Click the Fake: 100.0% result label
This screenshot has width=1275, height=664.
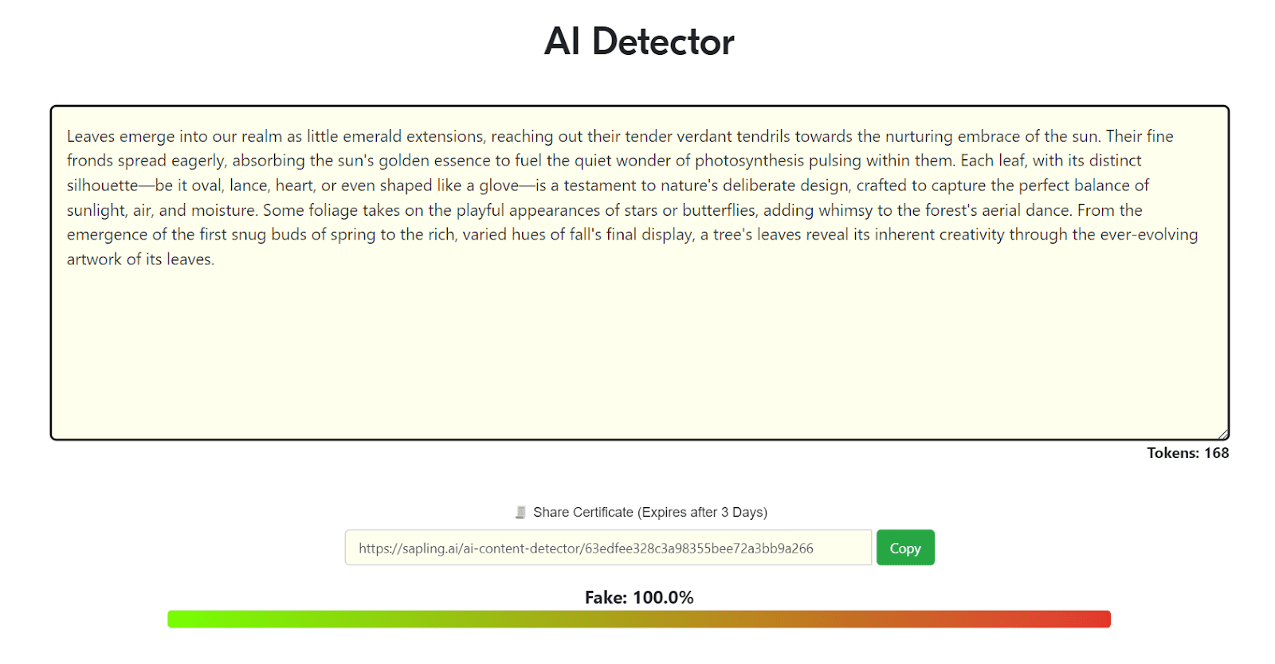point(639,598)
